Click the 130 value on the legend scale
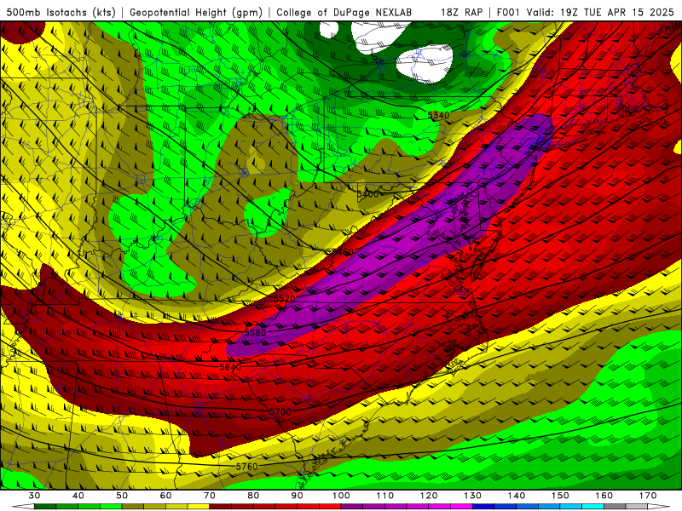This screenshot has height=511, width=682. tap(473, 496)
